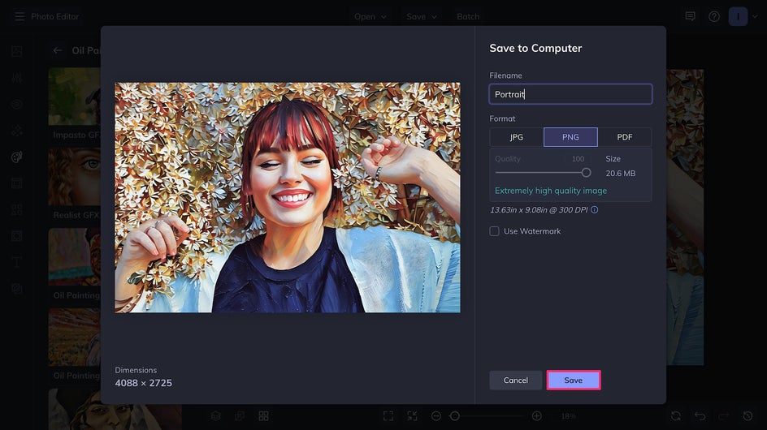The width and height of the screenshot is (767, 430).
Task: Select the Text tool T icon
Action: click(x=17, y=262)
